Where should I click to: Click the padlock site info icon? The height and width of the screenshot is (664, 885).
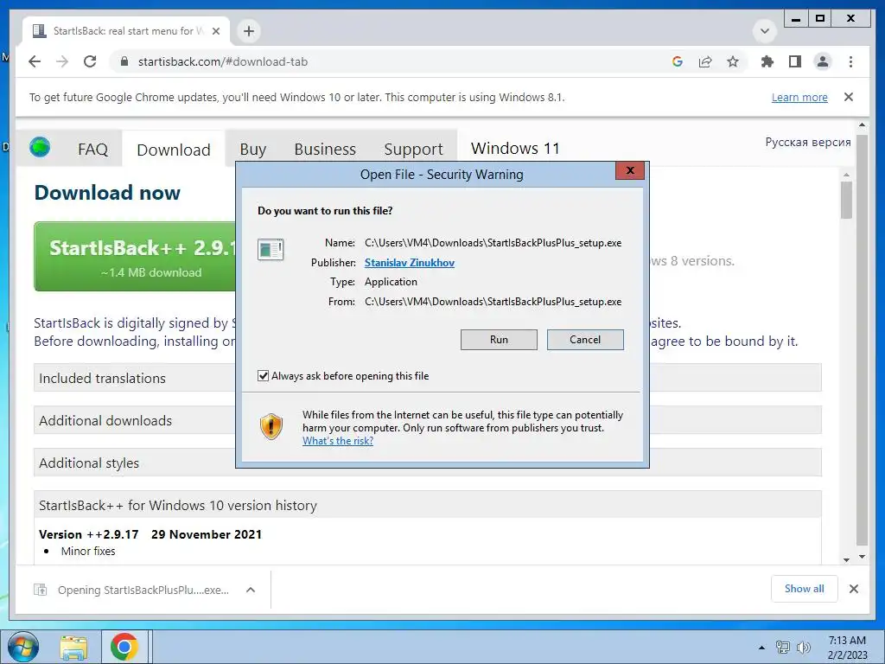point(124,61)
